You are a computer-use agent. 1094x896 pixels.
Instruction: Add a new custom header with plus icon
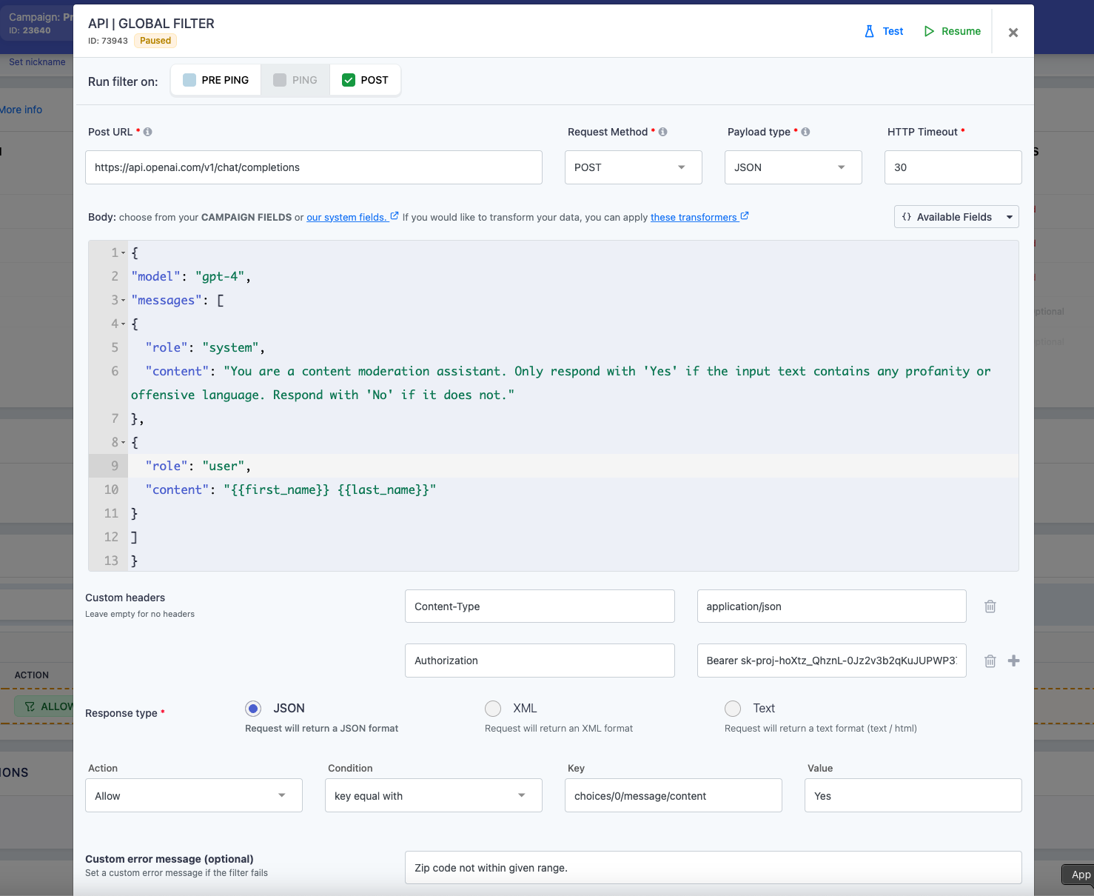tap(1014, 661)
